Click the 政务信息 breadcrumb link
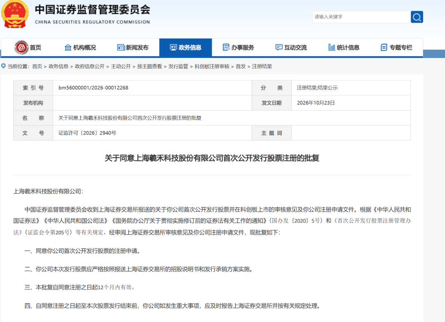 [x=59, y=66]
